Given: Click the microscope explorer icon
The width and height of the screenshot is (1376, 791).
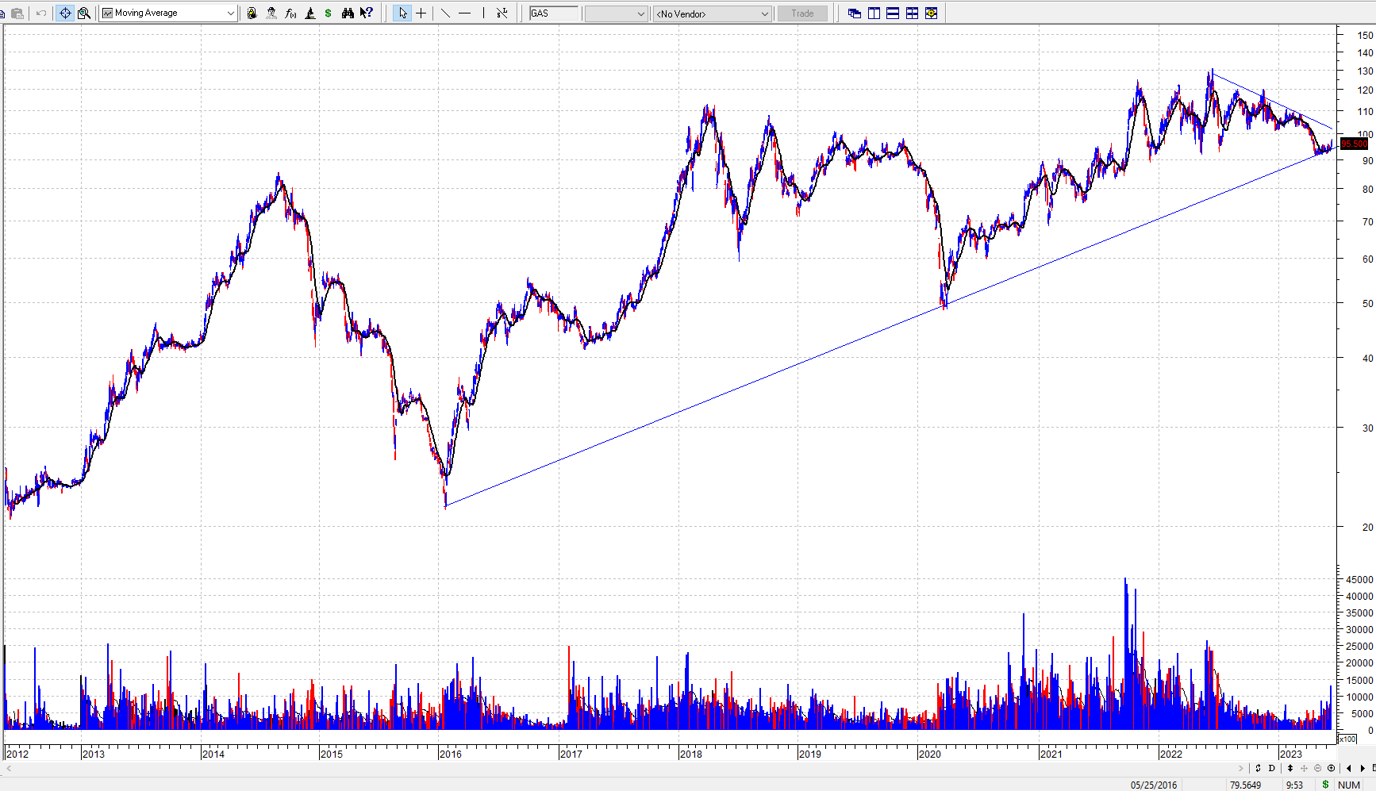Looking at the screenshot, I should 310,13.
